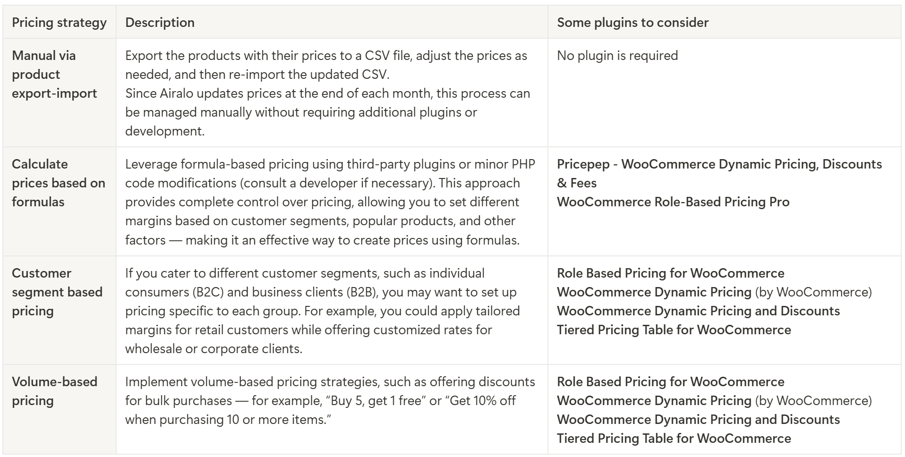
Task: Open WooCommerce Dynamic Pricing in Customer segment row
Action: [x=654, y=292]
